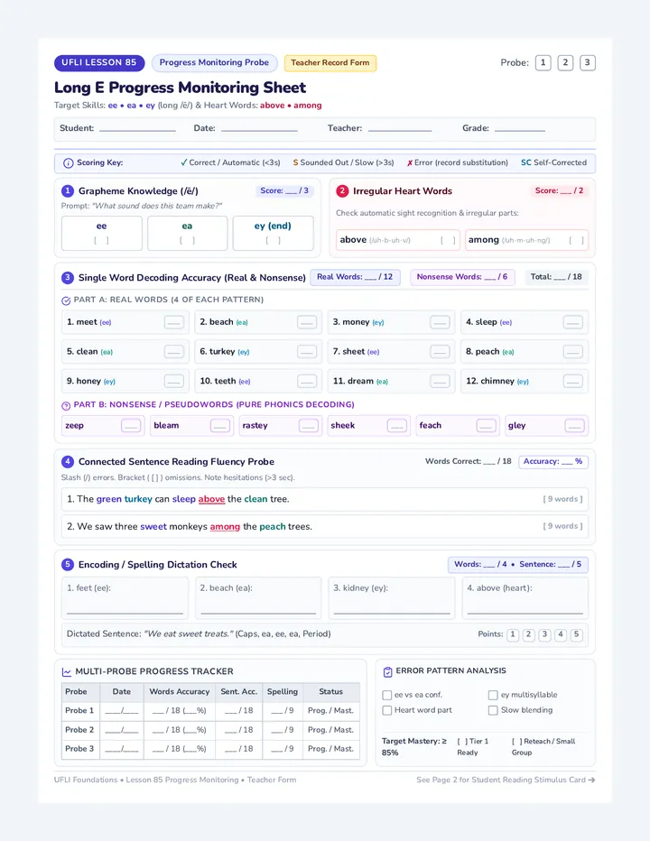This screenshot has width=650, height=841.
Task: Click the Part B question mark icon
Action: tap(66, 405)
